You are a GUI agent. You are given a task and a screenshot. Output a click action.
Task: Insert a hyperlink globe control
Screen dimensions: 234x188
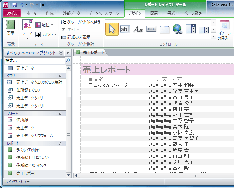coord(177,29)
